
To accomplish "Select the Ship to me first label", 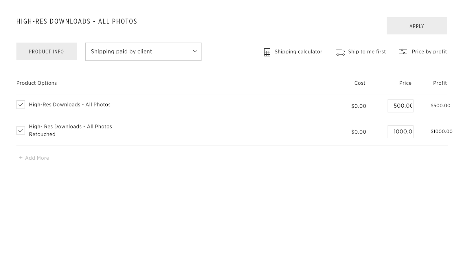I will [x=367, y=51].
